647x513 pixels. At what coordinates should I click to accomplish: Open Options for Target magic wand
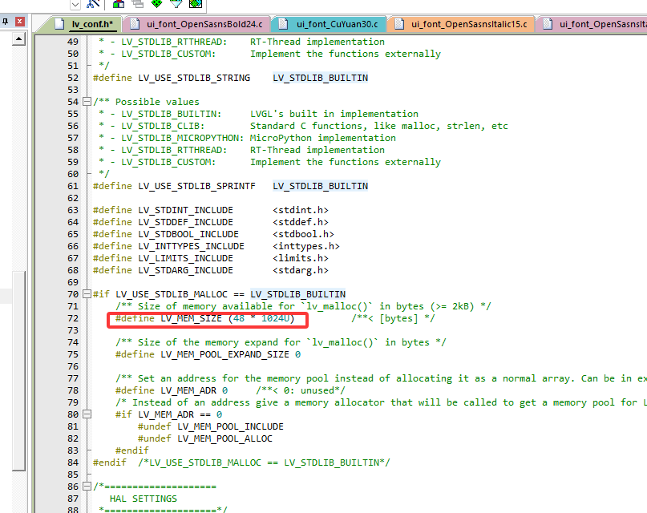click(x=91, y=4)
